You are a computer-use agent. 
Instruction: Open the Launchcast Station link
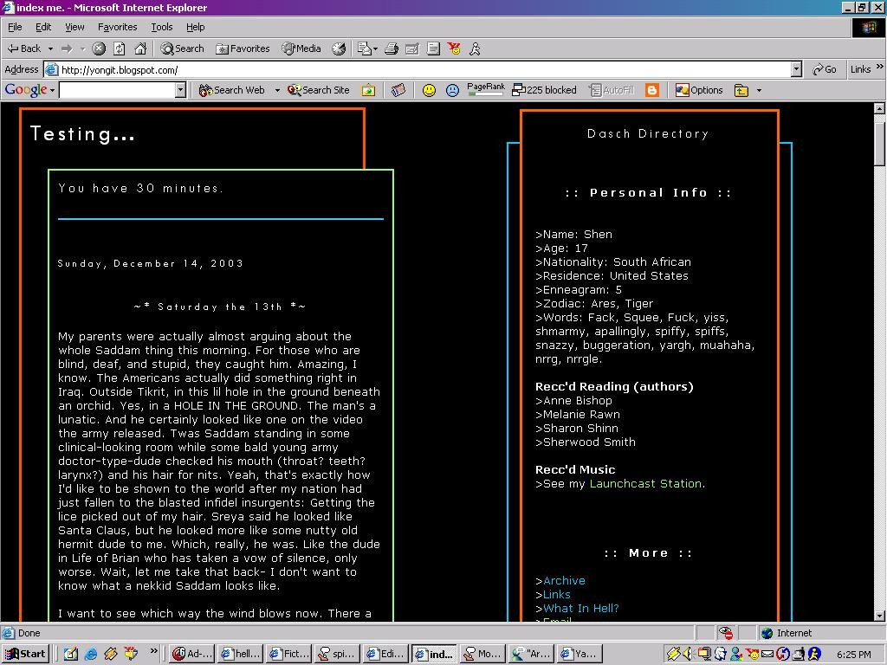647,483
